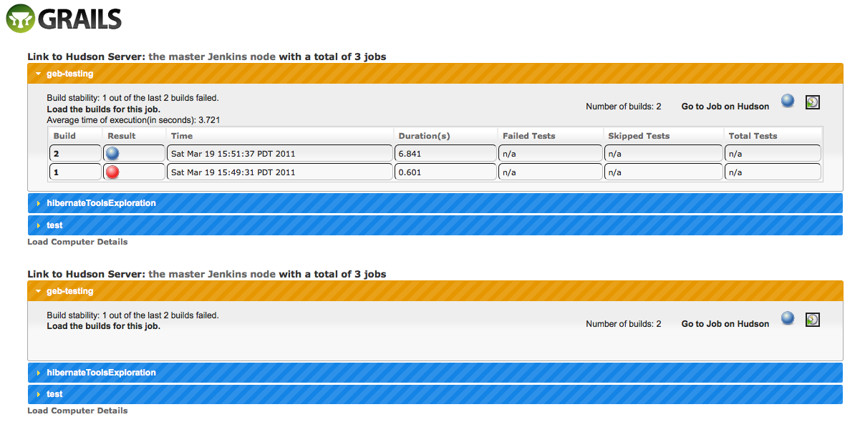Screen dimensions: 865x422
Task: Select build number 1 cell
Action: click(x=75, y=172)
